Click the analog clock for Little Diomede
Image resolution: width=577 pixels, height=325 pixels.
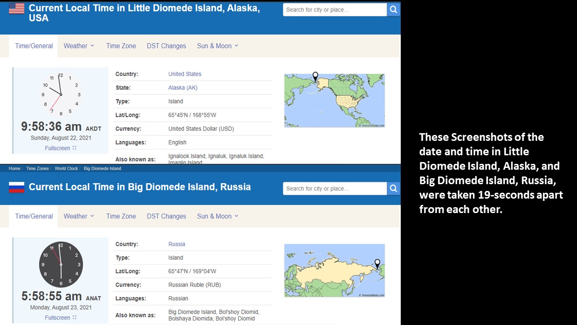tap(60, 94)
